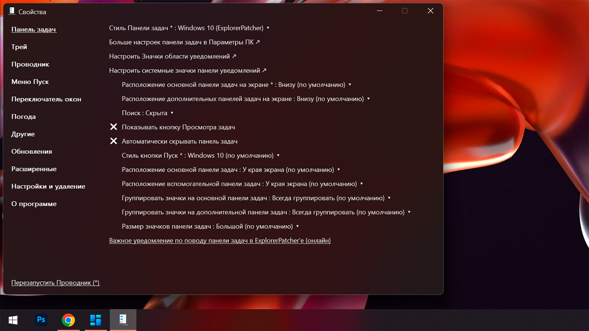Change the Start button style dropdown

201,156
